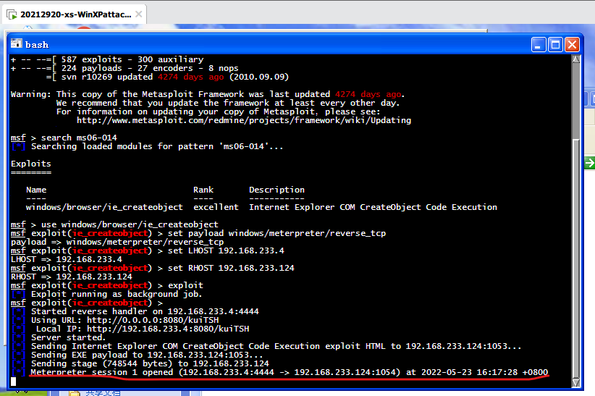Click 'RHOST => 192.168.233.124' output line
This screenshot has height=396, width=595.
[x=72, y=277]
